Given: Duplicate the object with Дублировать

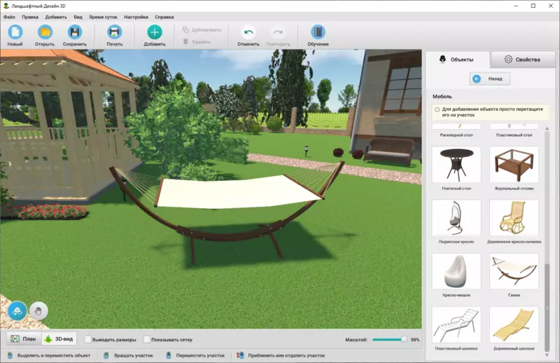Looking at the screenshot, I should point(202,29).
